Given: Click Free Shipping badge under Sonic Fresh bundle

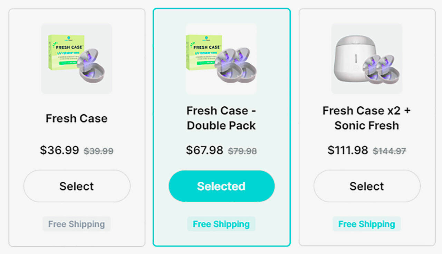Looking at the screenshot, I should (x=366, y=224).
